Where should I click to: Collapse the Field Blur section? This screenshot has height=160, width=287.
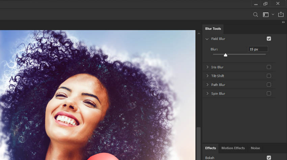pyautogui.click(x=207, y=39)
